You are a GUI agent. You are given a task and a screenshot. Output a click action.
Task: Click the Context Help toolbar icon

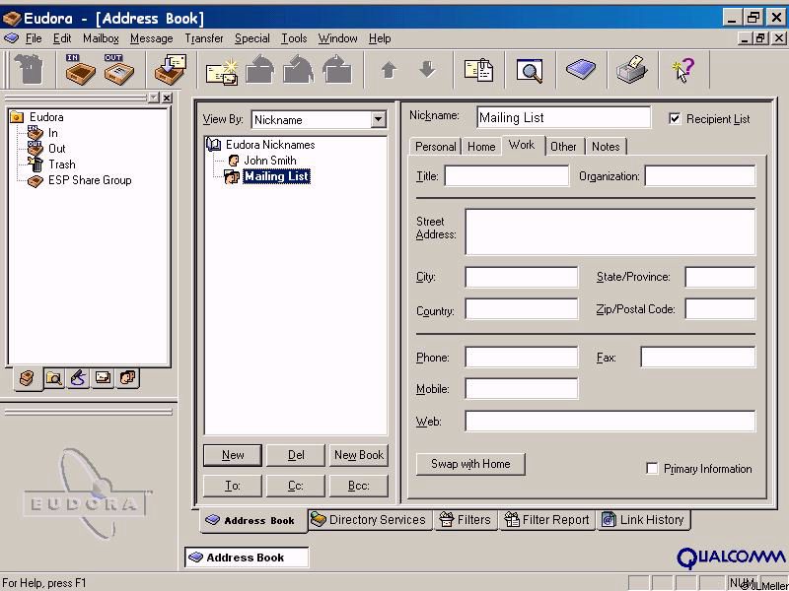(682, 70)
